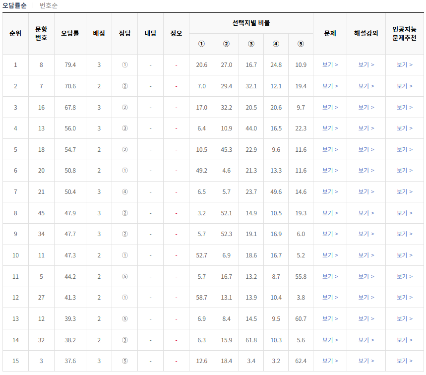View 문제 for rank 2 question 7
Image resolution: width=426 pixels, height=375 pixels.
(330, 85)
